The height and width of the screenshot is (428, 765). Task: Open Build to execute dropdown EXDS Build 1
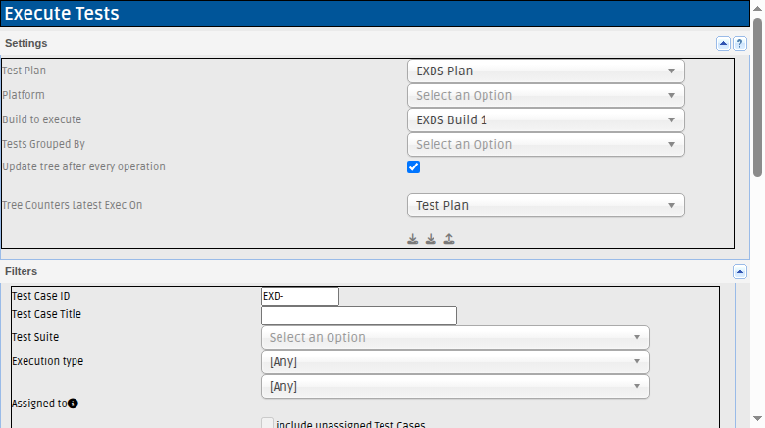coord(545,119)
